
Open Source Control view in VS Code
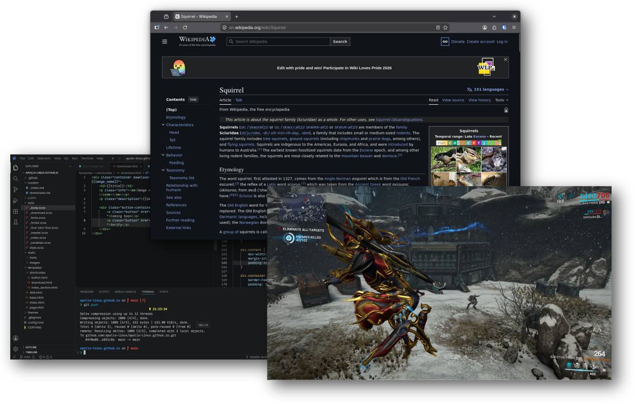(15, 189)
